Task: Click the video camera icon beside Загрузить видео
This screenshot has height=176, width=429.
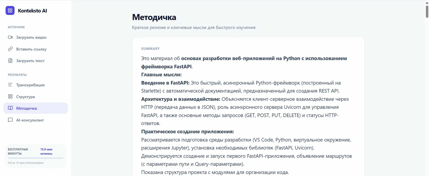Action: click(x=10, y=37)
